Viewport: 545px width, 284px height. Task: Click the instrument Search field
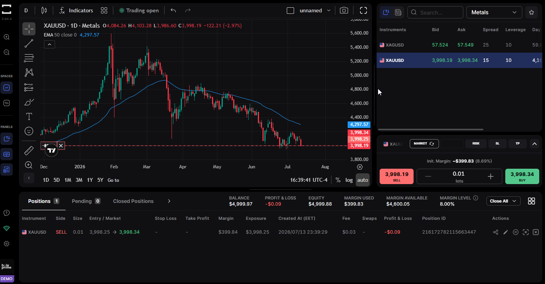click(435, 12)
